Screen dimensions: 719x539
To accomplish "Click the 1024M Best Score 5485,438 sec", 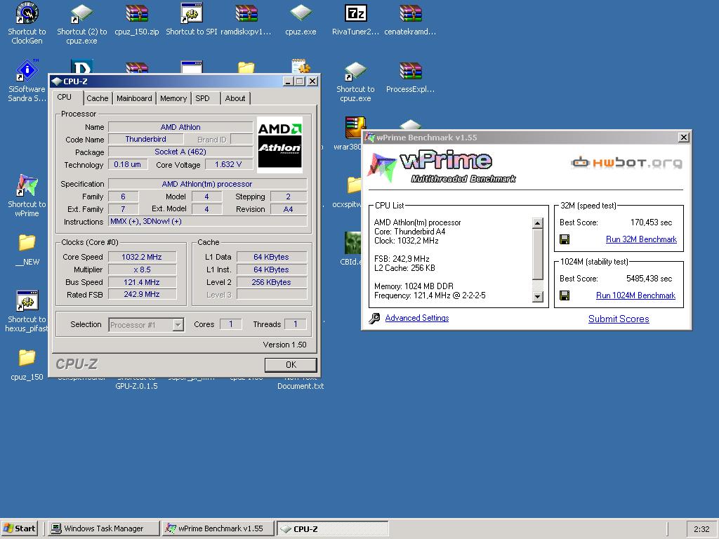I will tap(649, 278).
